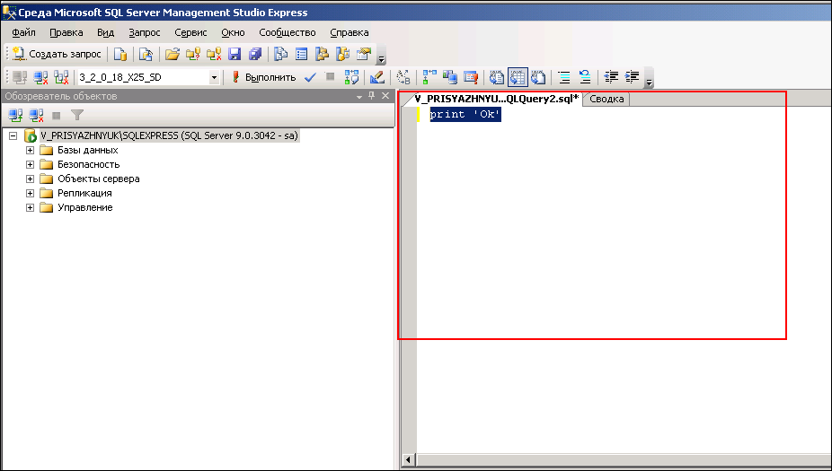
Task: Open Design Query in Editor icon
Action: pyautogui.click(x=377, y=77)
